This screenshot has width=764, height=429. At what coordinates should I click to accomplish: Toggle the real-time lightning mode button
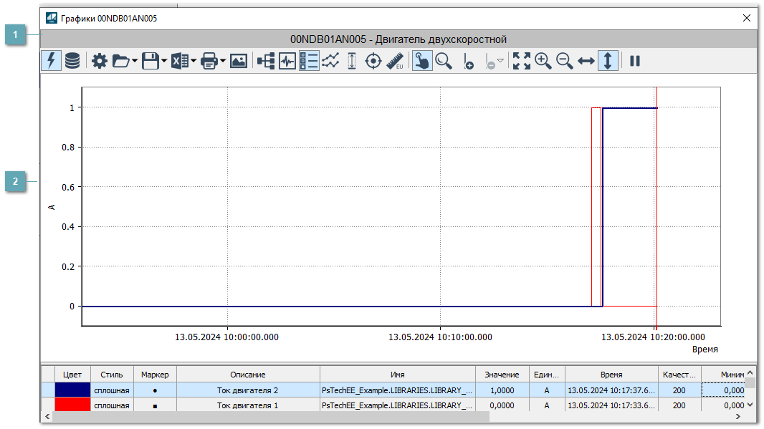[x=51, y=62]
